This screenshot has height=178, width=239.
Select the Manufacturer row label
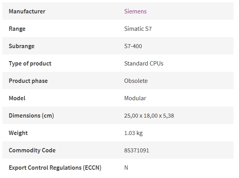27,11
